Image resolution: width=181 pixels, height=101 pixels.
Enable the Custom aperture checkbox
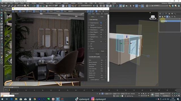click(90, 80)
